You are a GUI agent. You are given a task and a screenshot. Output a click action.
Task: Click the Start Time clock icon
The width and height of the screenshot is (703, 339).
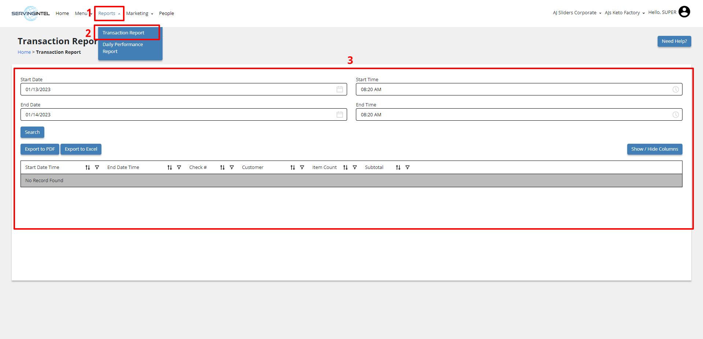coord(676,90)
